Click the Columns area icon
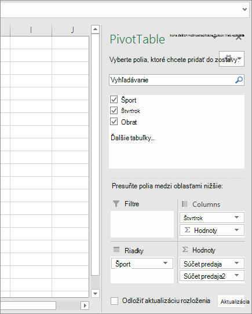 pyautogui.click(x=184, y=204)
